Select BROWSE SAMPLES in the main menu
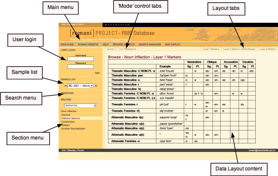The width and height of the screenshot is (278, 176). pos(124,44)
